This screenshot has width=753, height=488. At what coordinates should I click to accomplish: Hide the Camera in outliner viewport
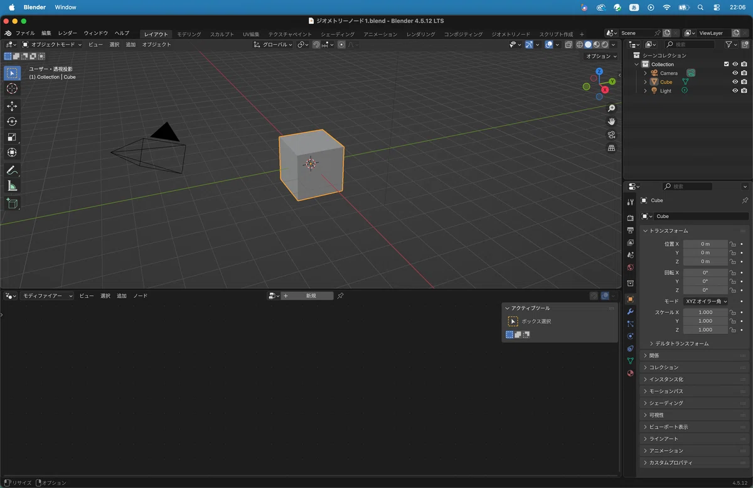(x=735, y=73)
